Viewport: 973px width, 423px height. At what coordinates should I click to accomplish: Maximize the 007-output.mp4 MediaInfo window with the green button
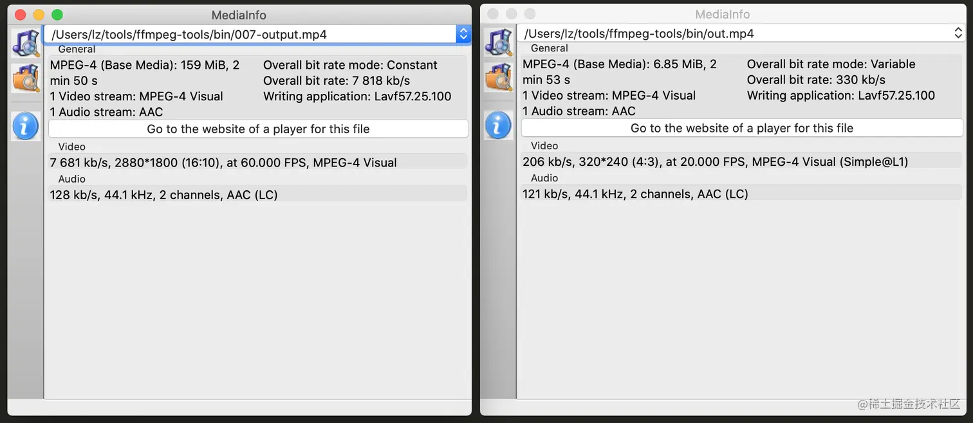(x=57, y=15)
